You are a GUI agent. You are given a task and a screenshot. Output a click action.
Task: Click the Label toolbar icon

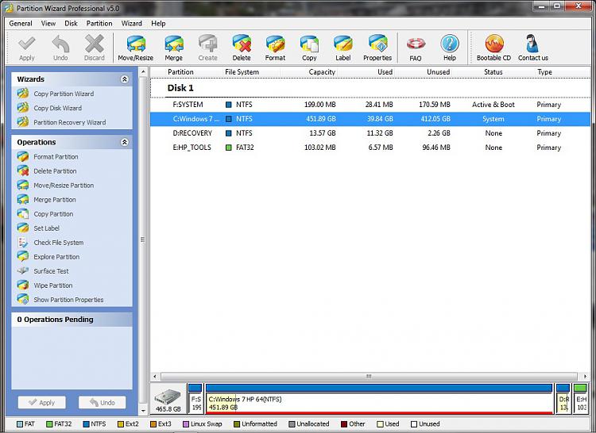click(x=343, y=44)
